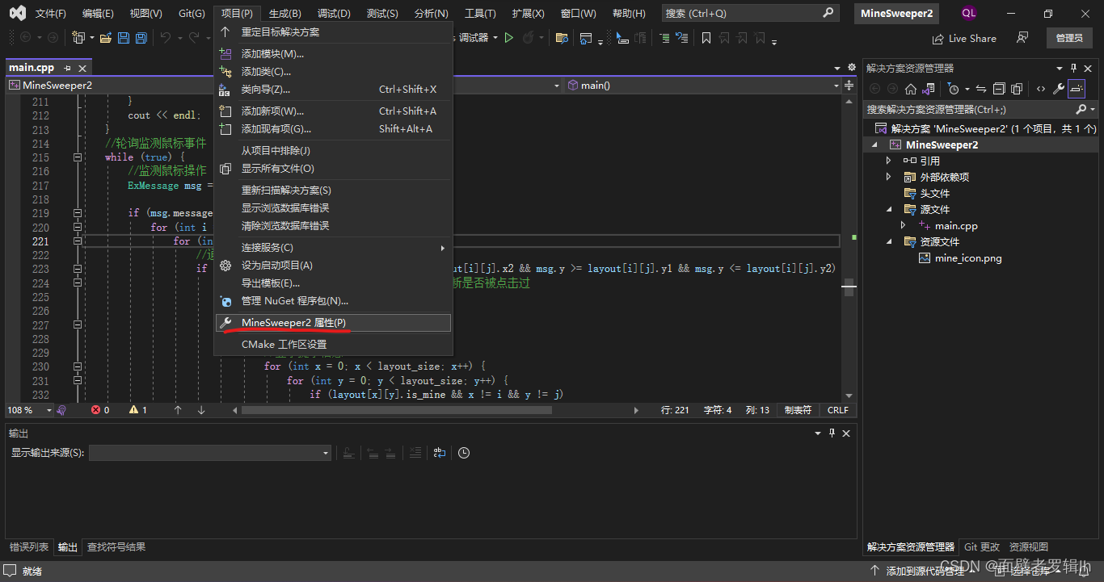Click the Find in Files icon
The height and width of the screenshot is (582, 1104).
coord(563,38)
